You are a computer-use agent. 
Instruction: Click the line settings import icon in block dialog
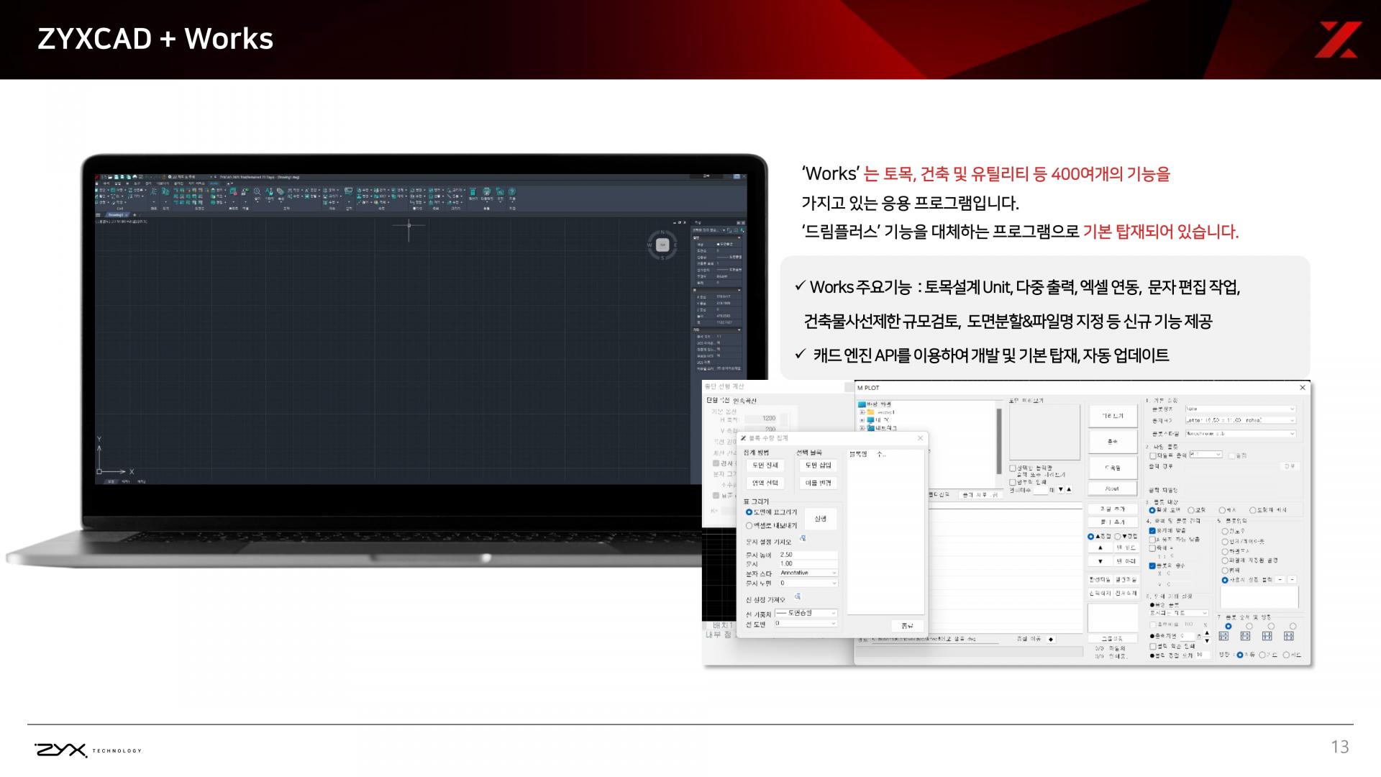[x=797, y=596]
